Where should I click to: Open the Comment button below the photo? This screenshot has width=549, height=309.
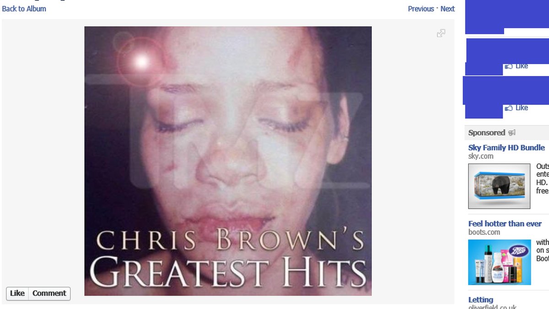coord(49,293)
